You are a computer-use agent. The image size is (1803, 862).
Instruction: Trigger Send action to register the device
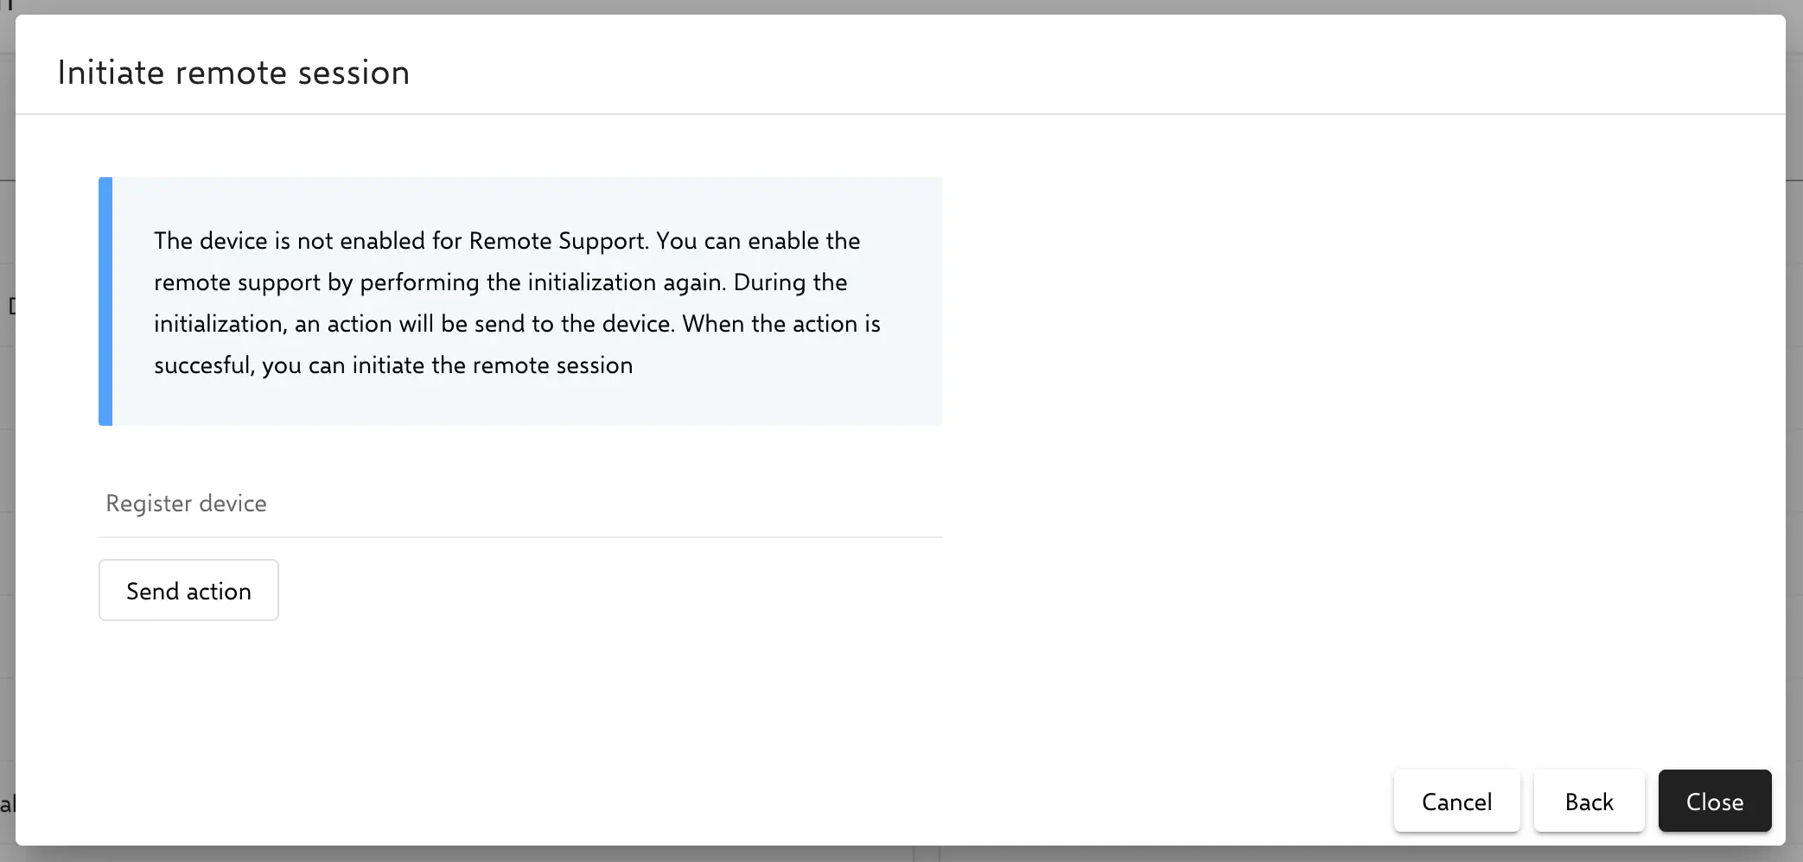tap(188, 590)
